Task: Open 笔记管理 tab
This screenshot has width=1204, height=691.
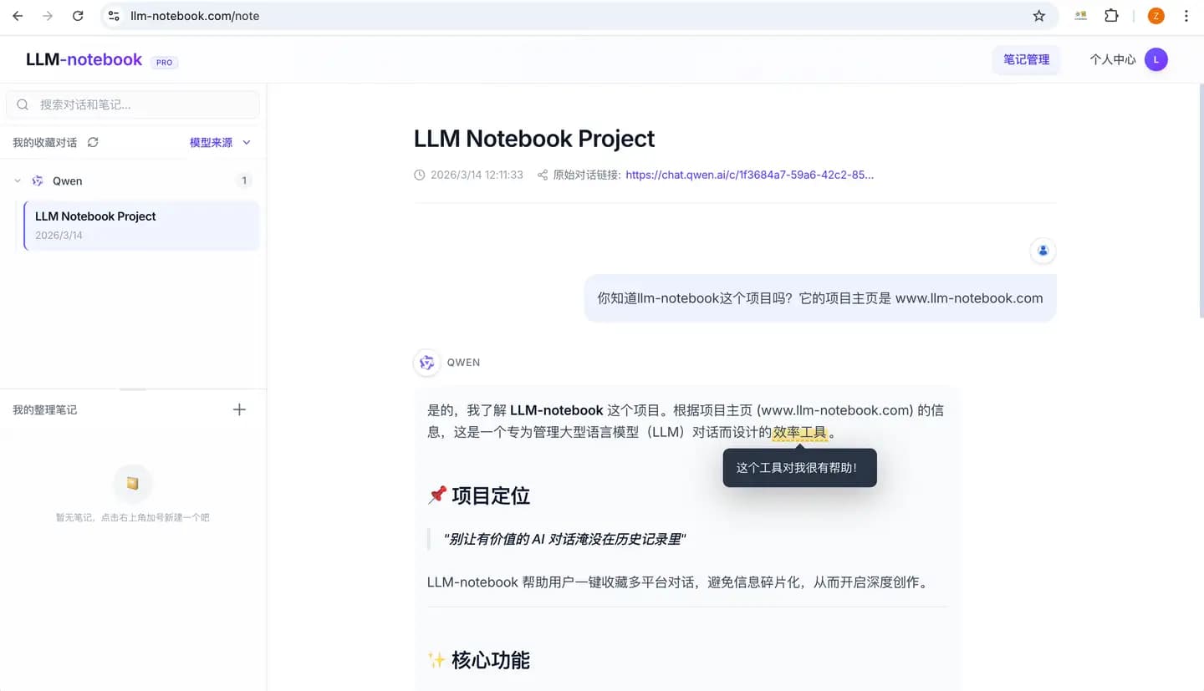Action: 1026,59
